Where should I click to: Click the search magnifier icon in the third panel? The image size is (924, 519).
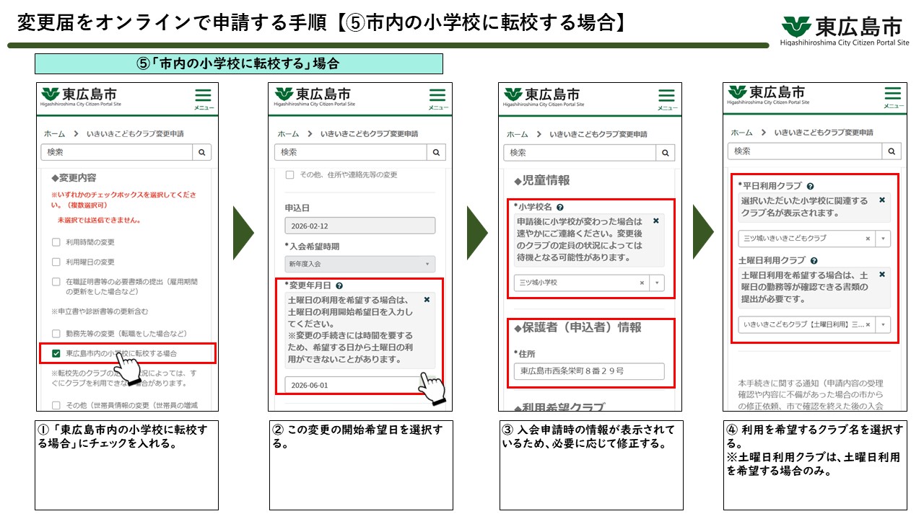click(664, 151)
